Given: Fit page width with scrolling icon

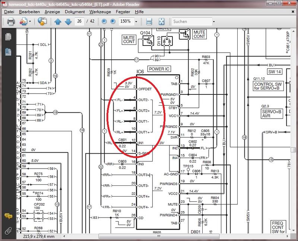Looking at the screenshot, I should [x=149, y=22].
